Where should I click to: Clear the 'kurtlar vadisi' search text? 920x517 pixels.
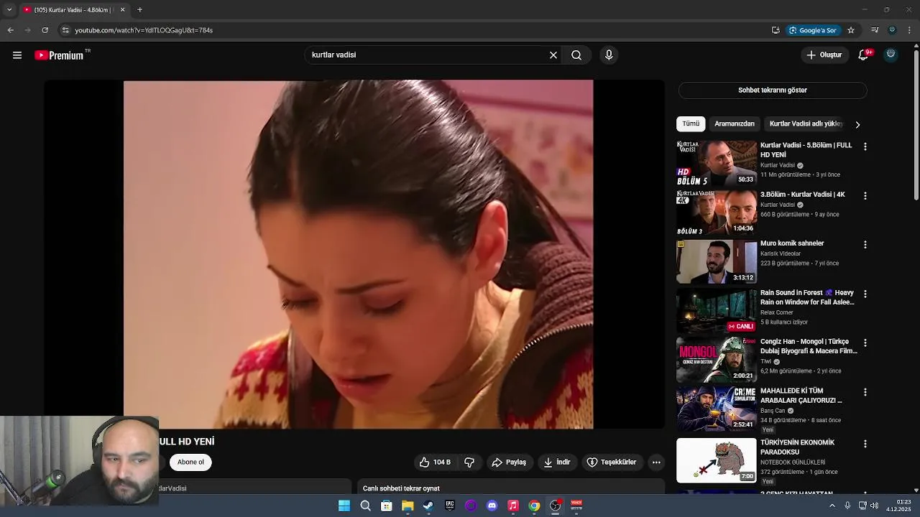pyautogui.click(x=553, y=55)
